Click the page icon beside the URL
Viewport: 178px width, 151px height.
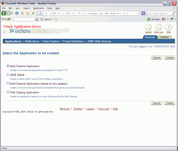tap(40, 13)
